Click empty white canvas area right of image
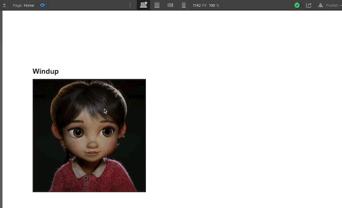 pos(237,133)
